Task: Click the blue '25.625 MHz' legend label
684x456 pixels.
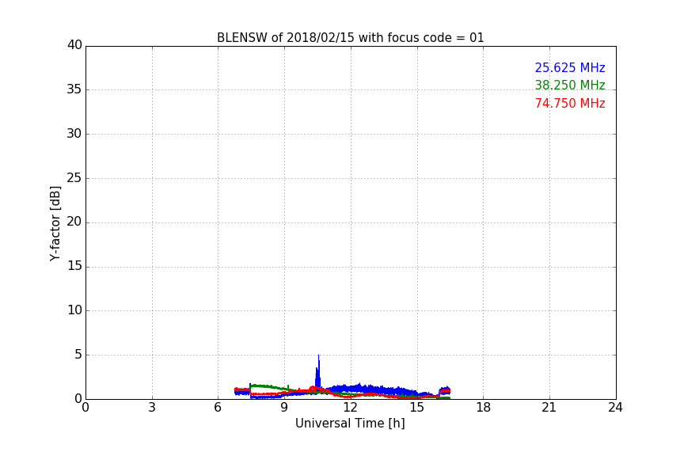Action: [570, 67]
